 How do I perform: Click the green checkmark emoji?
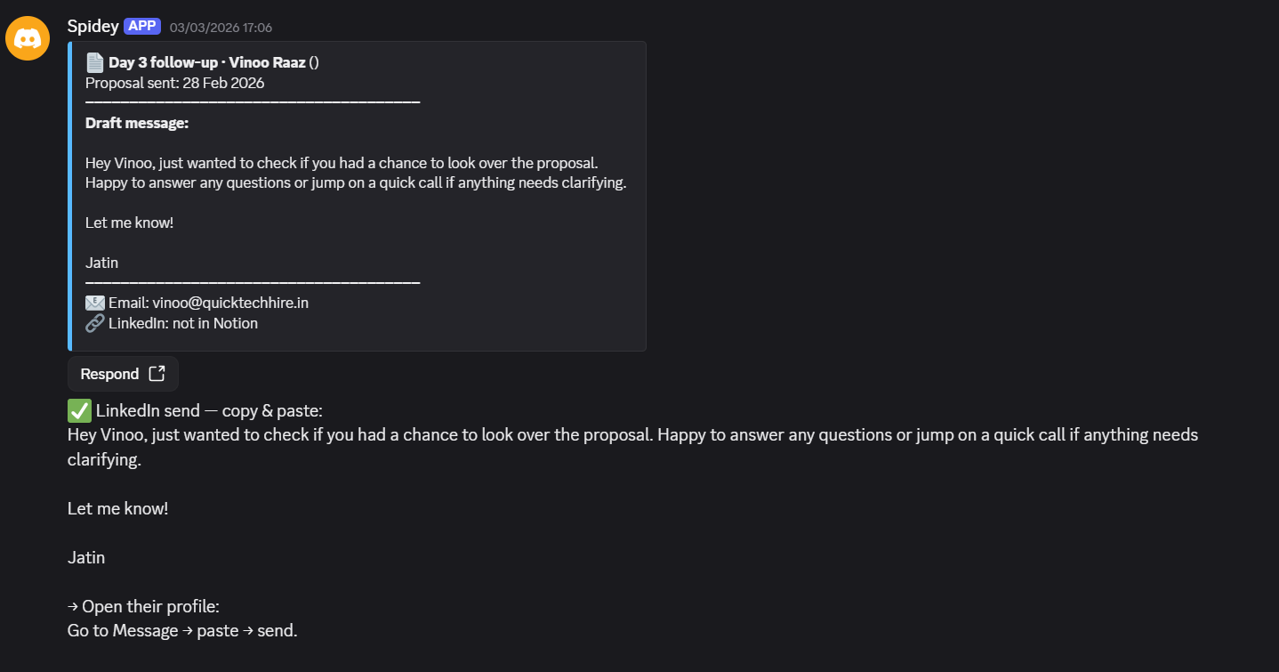pyautogui.click(x=79, y=410)
